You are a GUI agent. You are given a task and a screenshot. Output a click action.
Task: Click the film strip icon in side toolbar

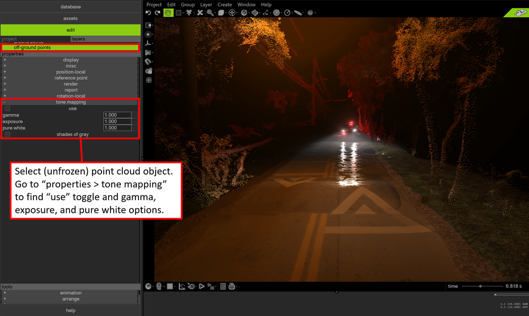tap(148, 53)
